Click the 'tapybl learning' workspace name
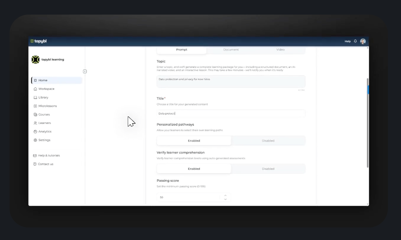Screen dimensions: 401x240 pos(53,60)
